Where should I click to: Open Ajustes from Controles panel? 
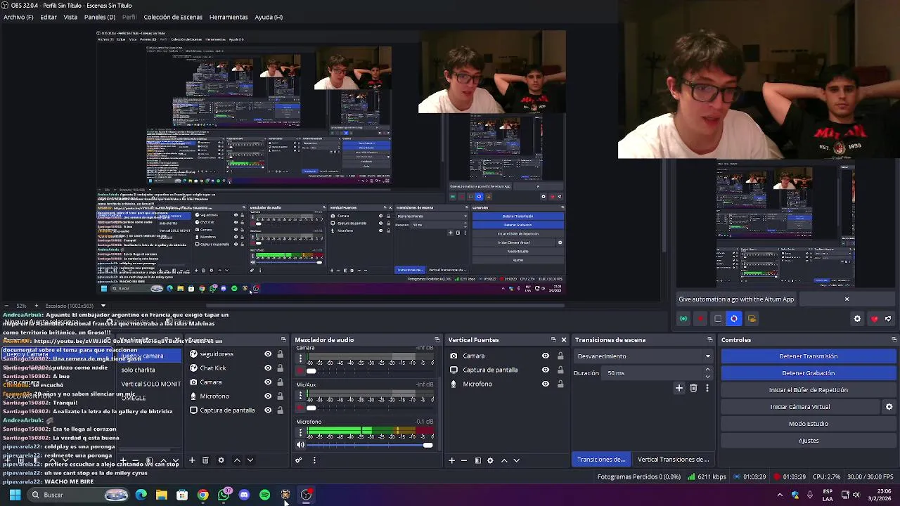point(808,441)
